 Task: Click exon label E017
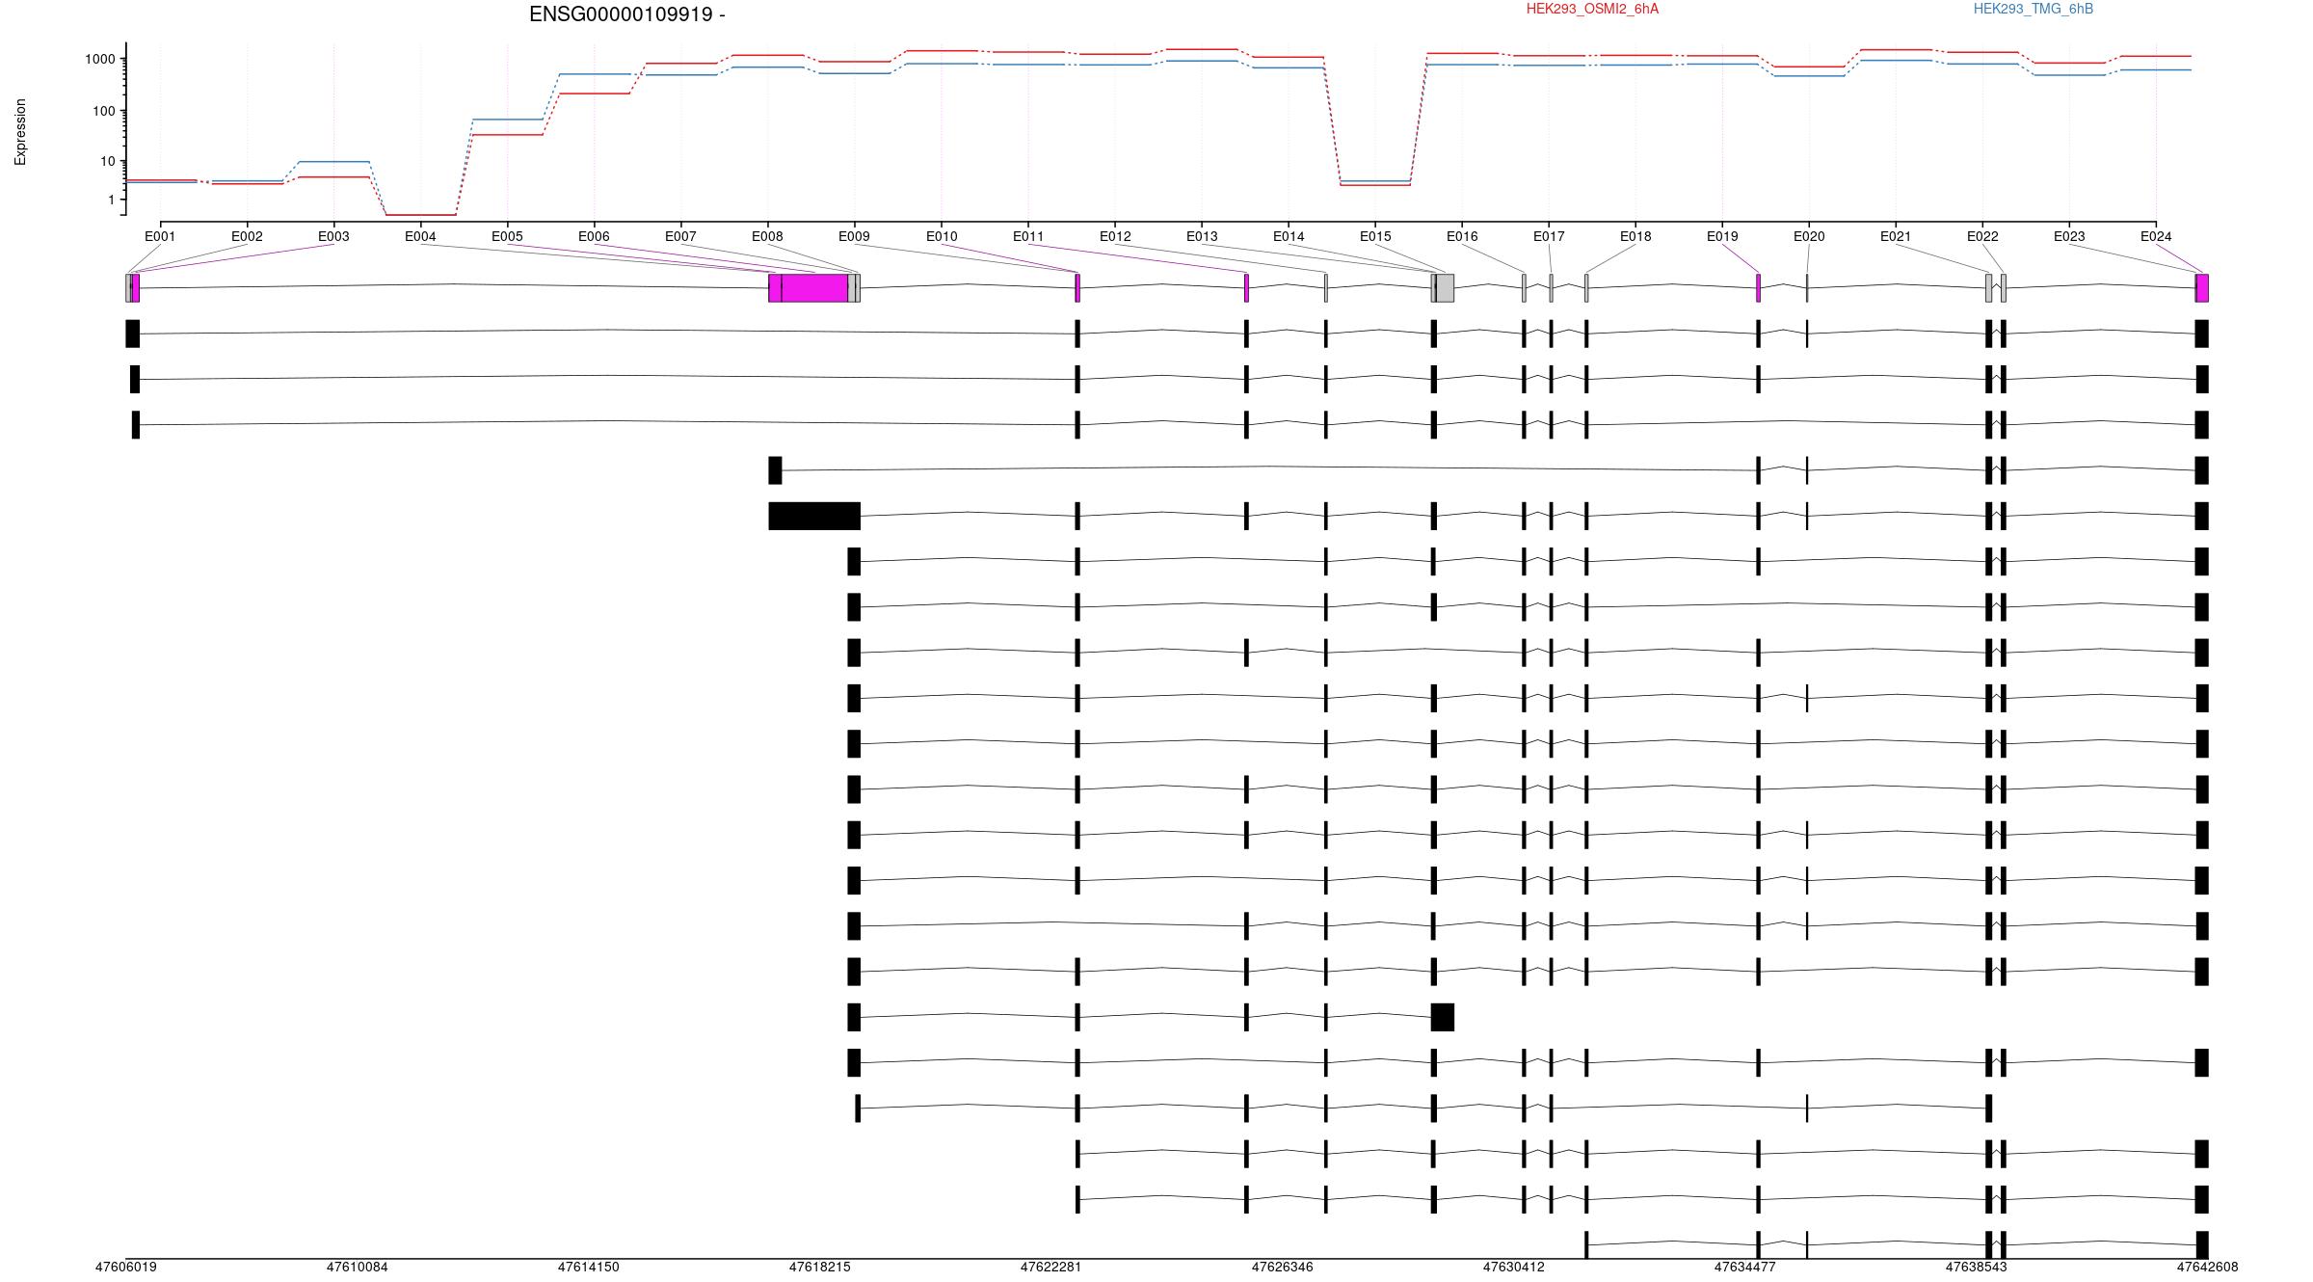coord(1549,236)
